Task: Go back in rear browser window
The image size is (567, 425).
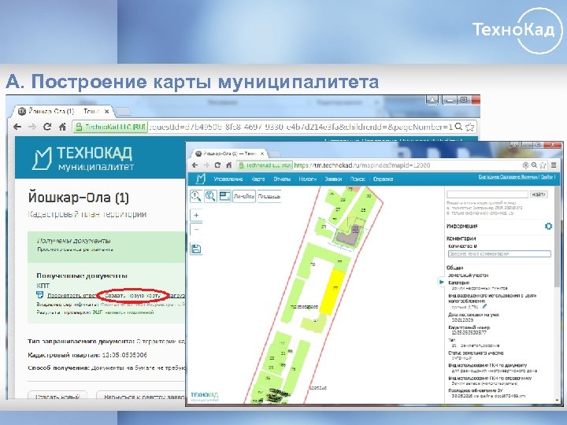Action: pos(17,127)
